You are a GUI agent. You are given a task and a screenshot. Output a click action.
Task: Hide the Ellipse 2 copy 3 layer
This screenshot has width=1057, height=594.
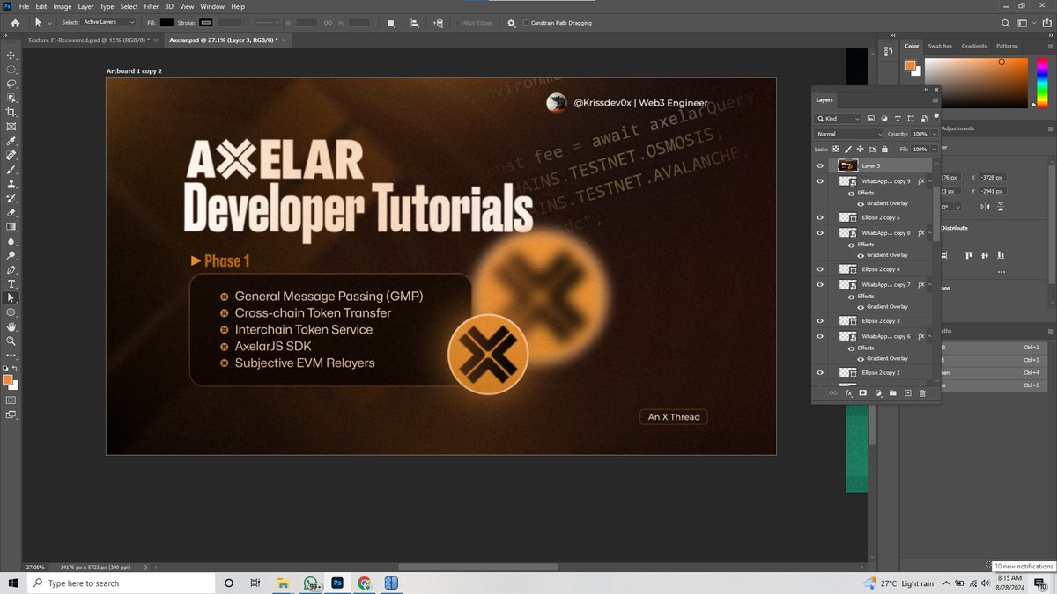820,321
